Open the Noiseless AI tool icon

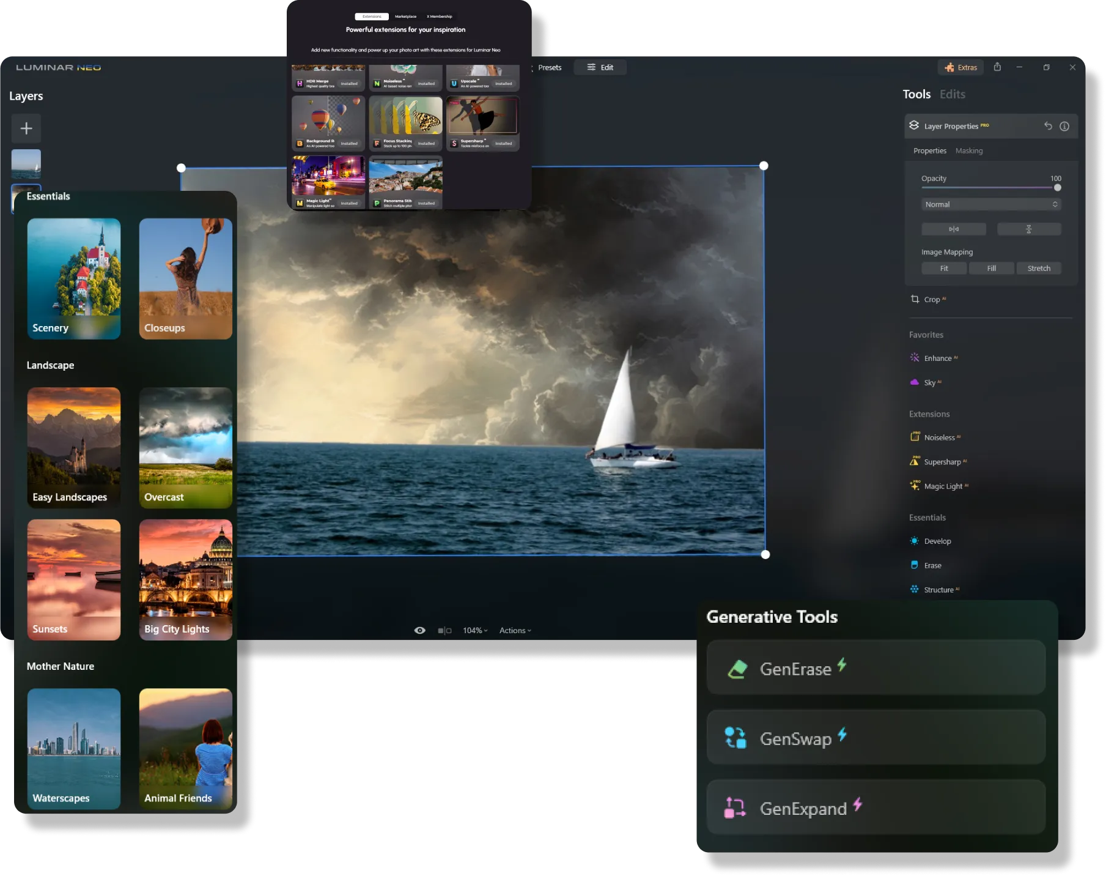point(915,436)
